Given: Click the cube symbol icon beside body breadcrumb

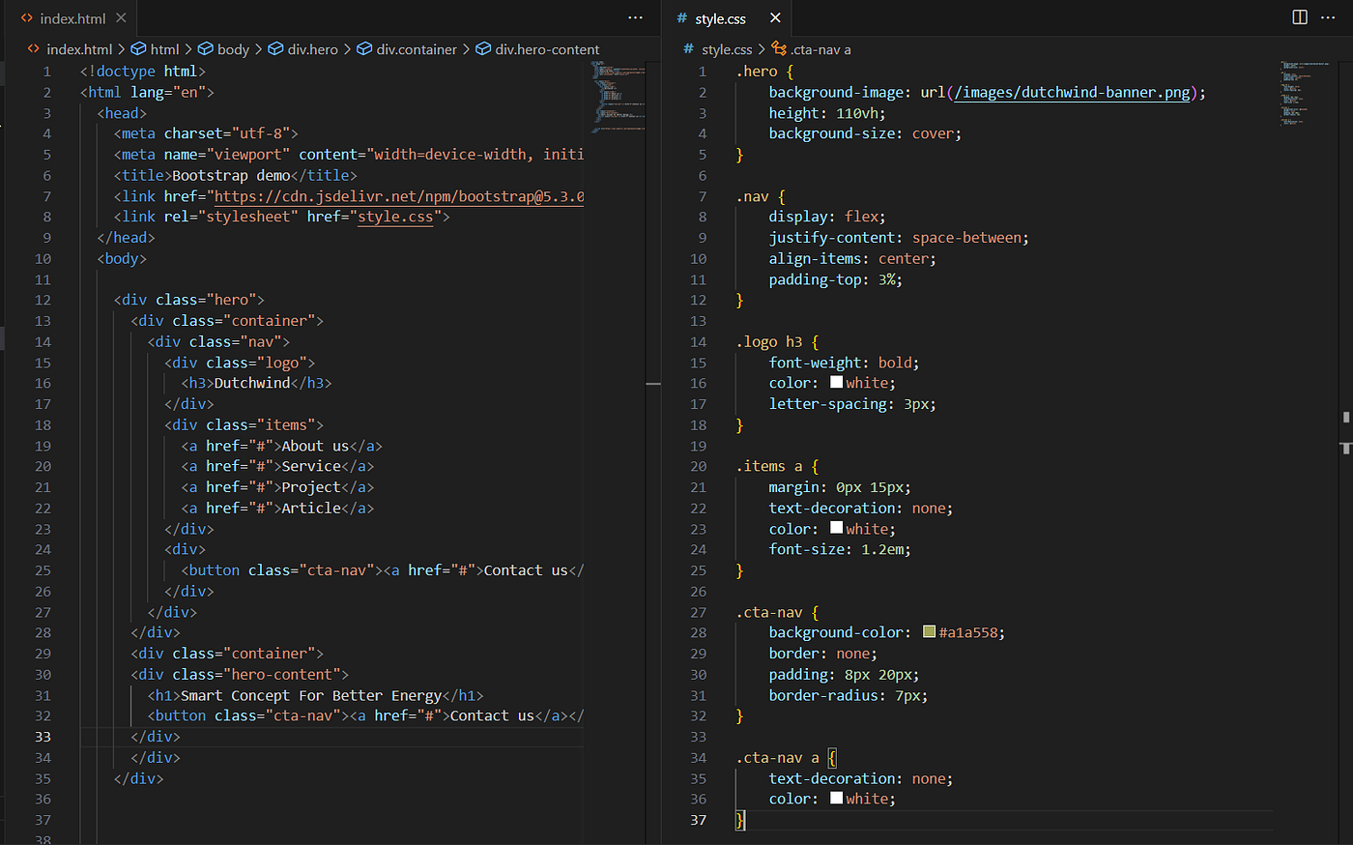Looking at the screenshot, I should [x=206, y=48].
